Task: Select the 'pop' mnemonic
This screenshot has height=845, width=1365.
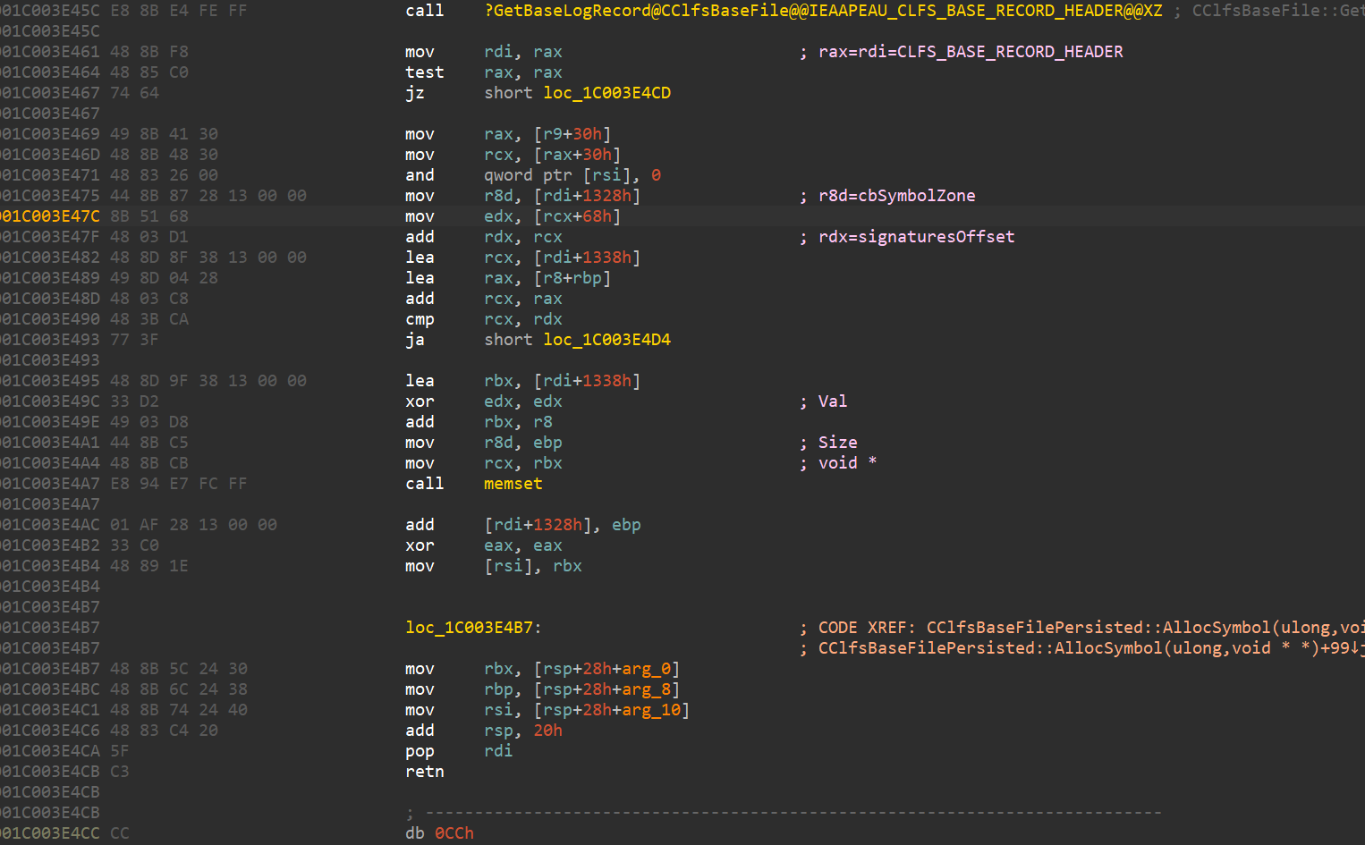Action: 420,751
